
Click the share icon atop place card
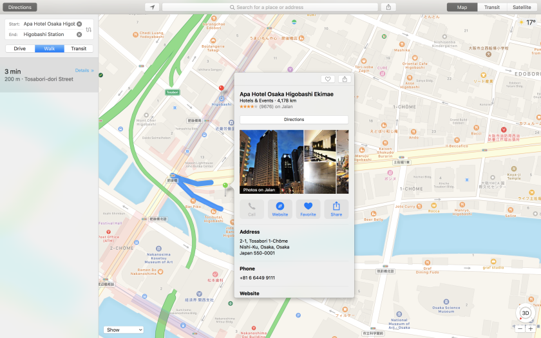click(345, 79)
